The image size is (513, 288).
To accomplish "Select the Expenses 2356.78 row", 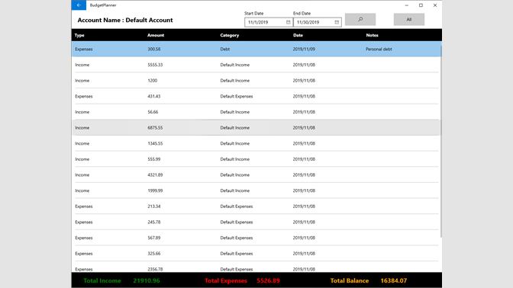I will [256, 267].
